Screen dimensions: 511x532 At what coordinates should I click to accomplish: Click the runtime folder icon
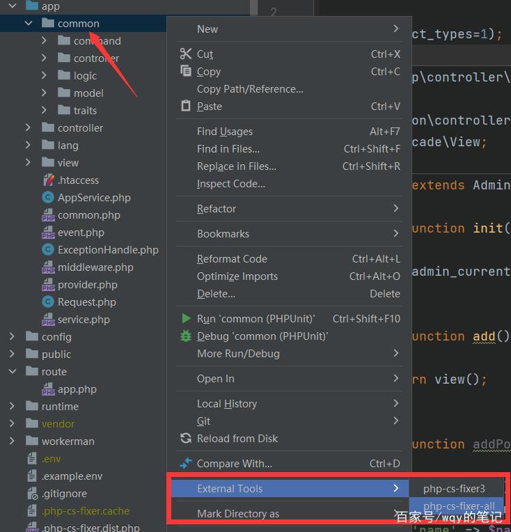[x=32, y=406]
